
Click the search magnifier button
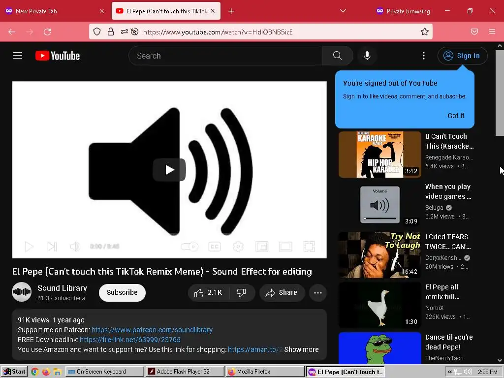coord(337,56)
